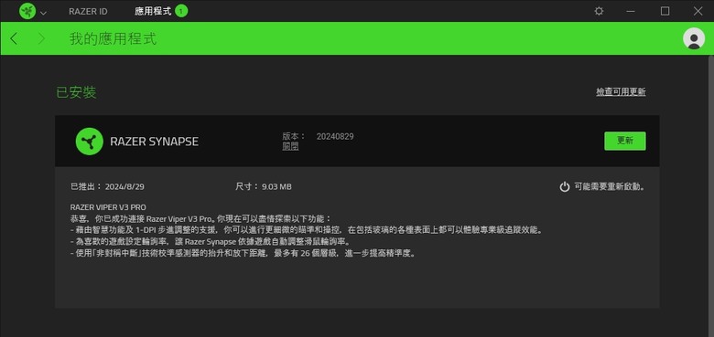Open the 應用程式 tab
714x337 pixels.
pos(153,11)
